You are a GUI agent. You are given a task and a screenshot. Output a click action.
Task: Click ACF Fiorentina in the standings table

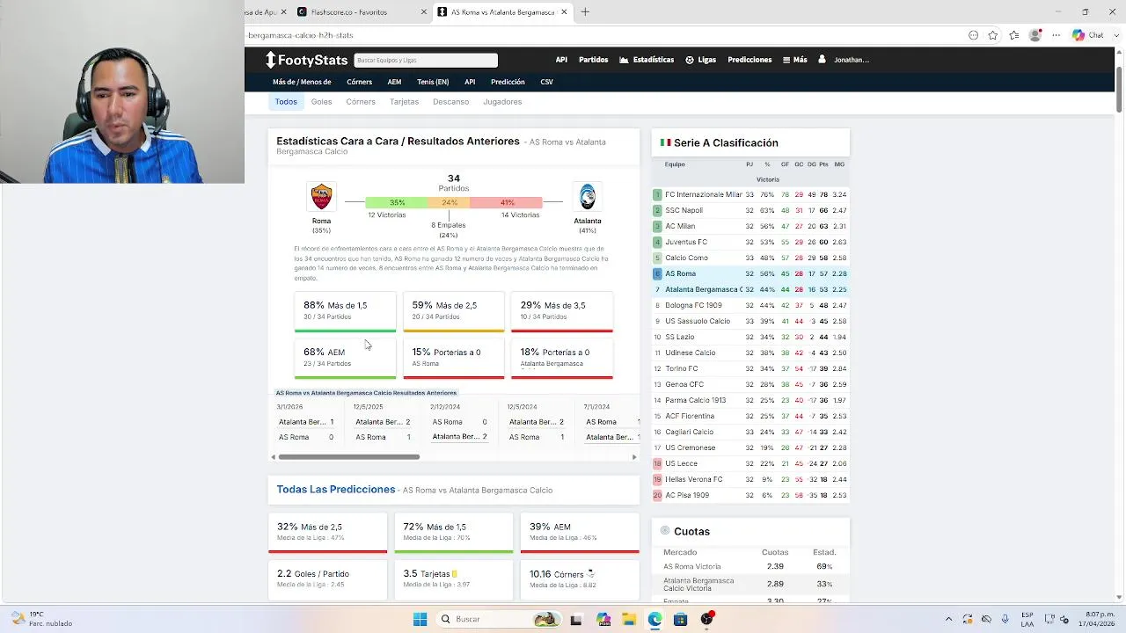pyautogui.click(x=690, y=416)
